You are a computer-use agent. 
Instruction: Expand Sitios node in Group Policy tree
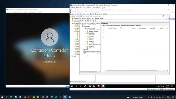pos(82,50)
